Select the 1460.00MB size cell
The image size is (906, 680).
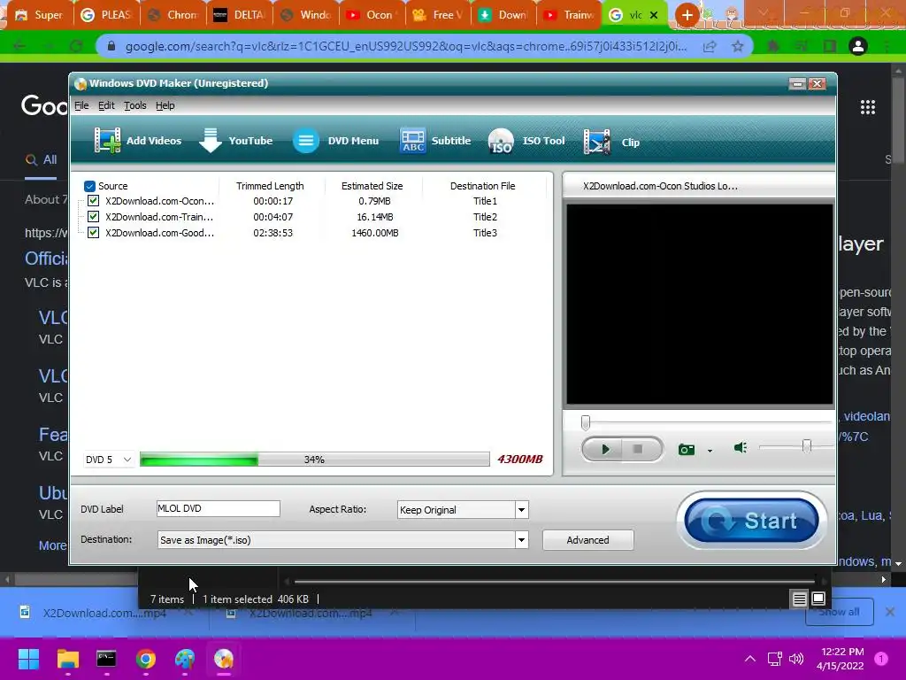tap(375, 233)
